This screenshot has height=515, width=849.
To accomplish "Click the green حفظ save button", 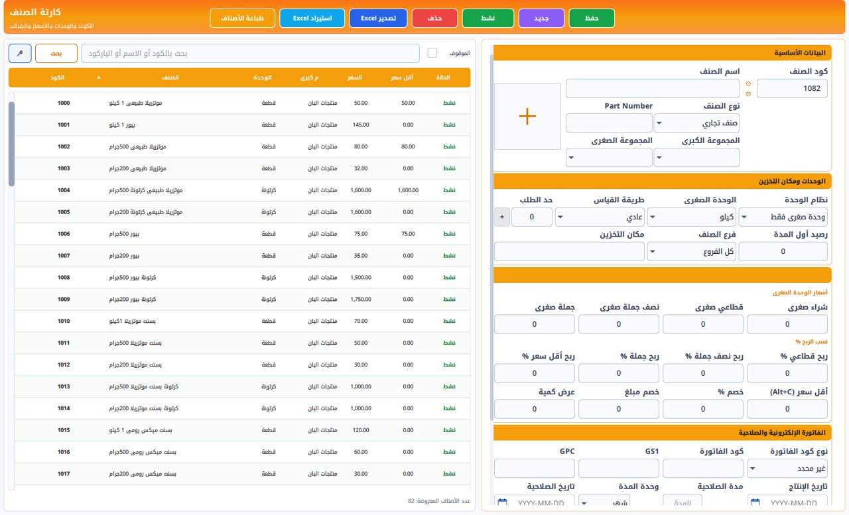I will [x=592, y=19].
